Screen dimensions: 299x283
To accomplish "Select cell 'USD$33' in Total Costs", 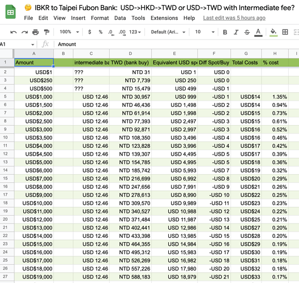I will (x=246, y=277).
